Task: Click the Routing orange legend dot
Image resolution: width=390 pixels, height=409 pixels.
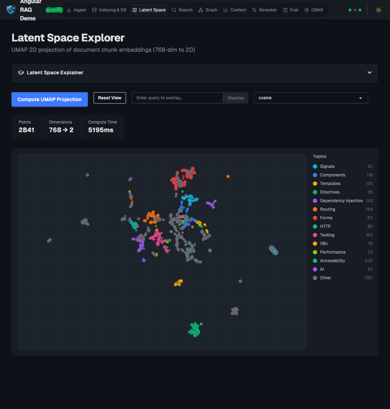Action: click(x=315, y=209)
